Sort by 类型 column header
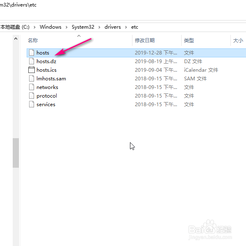This screenshot has height=246, width=246. tap(189, 41)
